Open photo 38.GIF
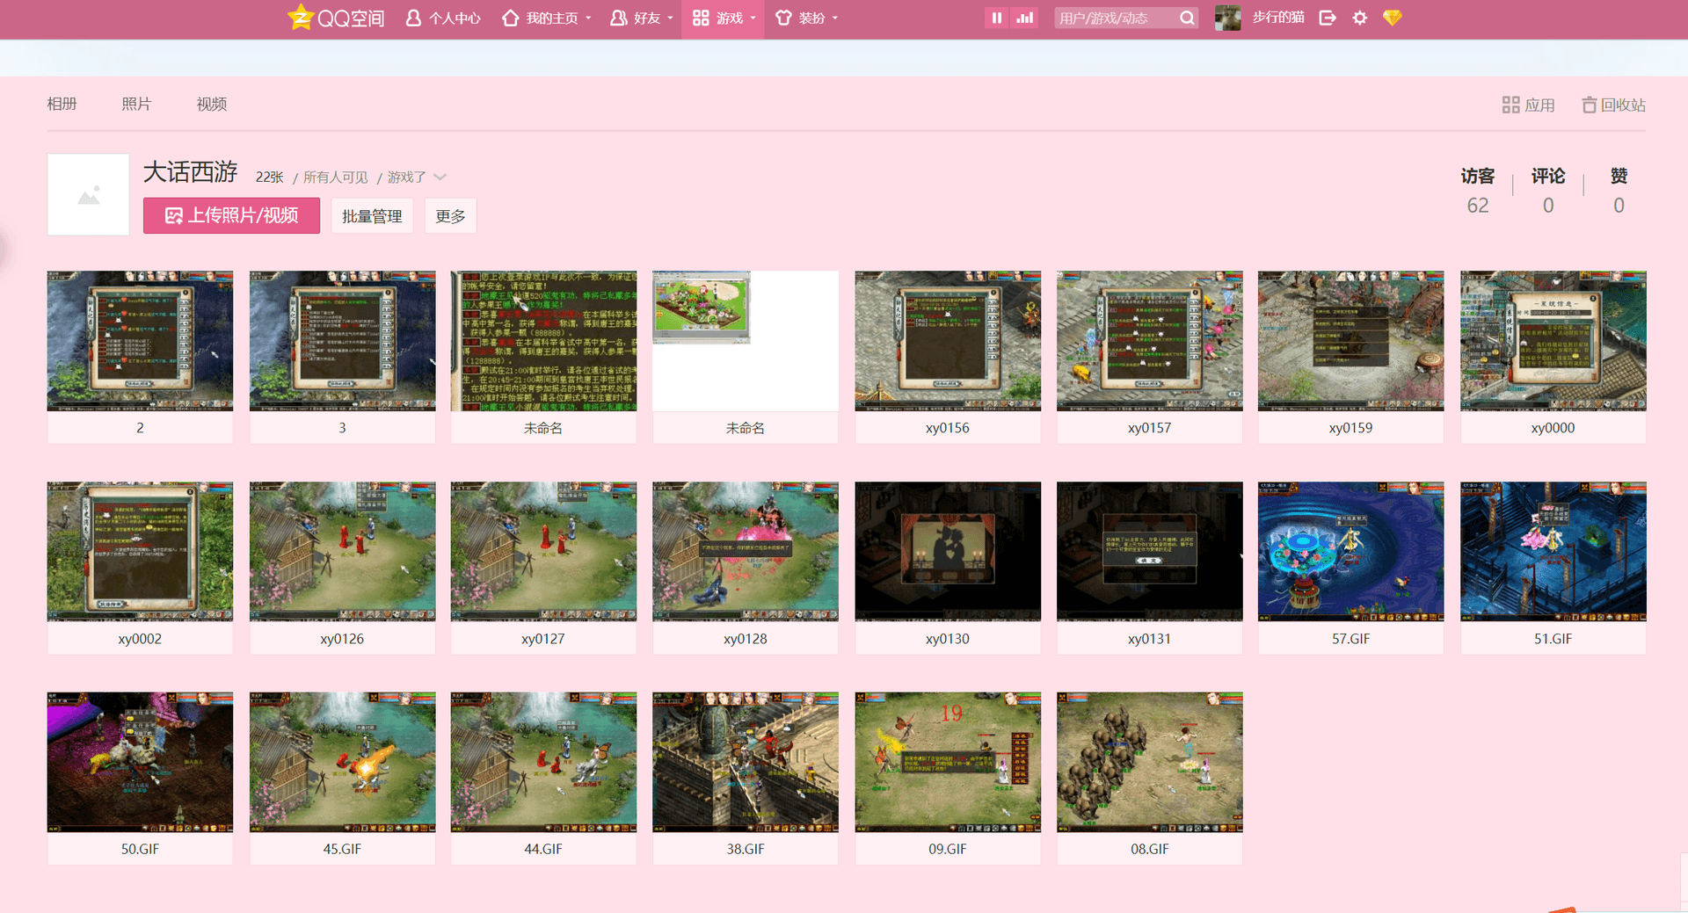Viewport: 1688px width, 913px height. tap(746, 762)
